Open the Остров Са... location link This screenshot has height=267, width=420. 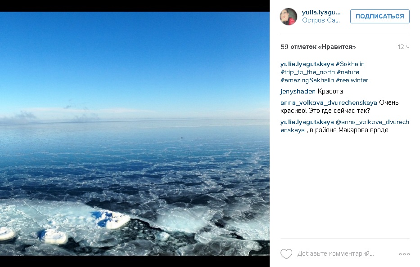click(x=321, y=20)
